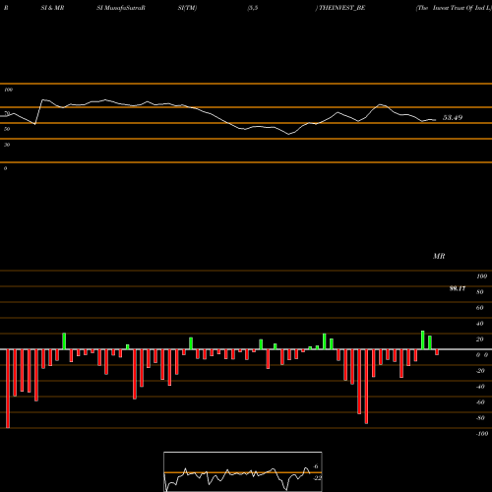The height and width of the screenshot is (492, 492).
Task: Click the -80 label on MR axis
Action: 480,418
